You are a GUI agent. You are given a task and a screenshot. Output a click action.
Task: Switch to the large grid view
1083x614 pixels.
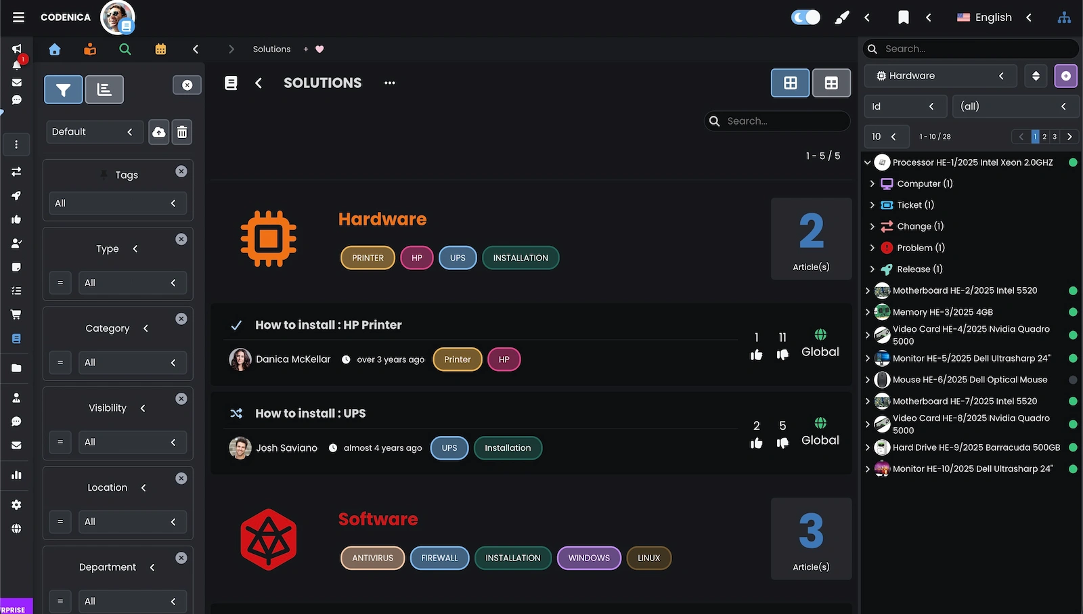[790, 83]
